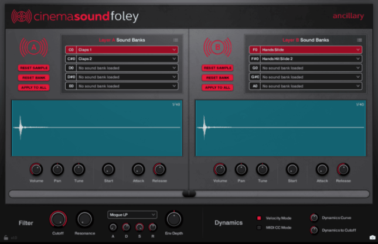378x244 pixels.
Task: Adjust the Layer B Attack knob
Action: click(322, 170)
